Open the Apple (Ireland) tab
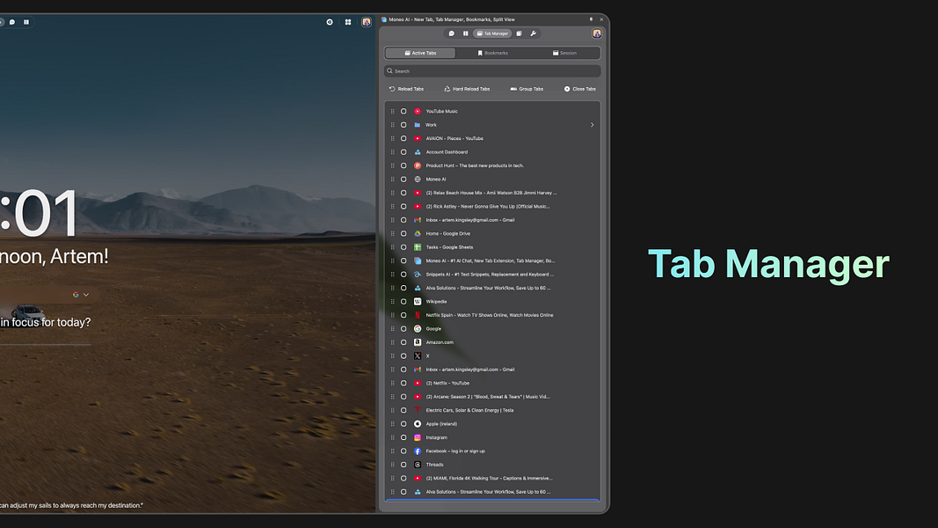 (x=441, y=424)
